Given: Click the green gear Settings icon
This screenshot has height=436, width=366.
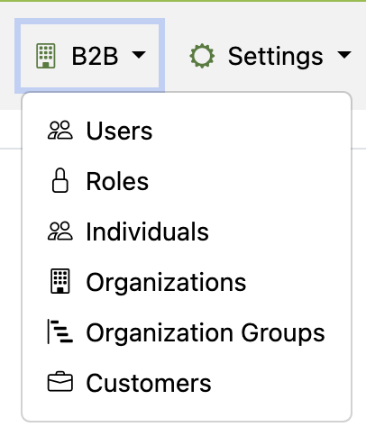Looking at the screenshot, I should point(202,56).
